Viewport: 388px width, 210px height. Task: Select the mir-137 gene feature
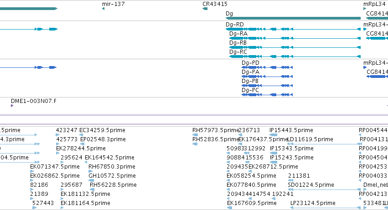103,9
